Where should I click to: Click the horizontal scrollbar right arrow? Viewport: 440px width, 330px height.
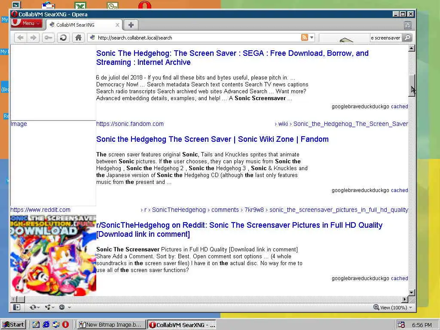[x=405, y=299]
